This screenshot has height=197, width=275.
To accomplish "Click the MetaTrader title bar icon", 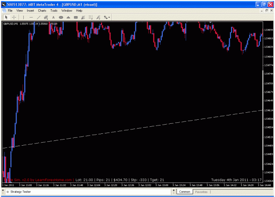I will (x=4, y=4).
